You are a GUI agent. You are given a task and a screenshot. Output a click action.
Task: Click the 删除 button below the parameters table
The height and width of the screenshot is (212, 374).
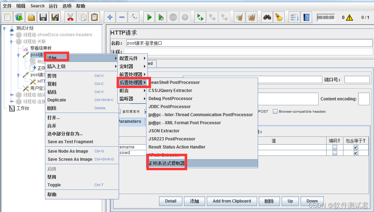pos(269,201)
